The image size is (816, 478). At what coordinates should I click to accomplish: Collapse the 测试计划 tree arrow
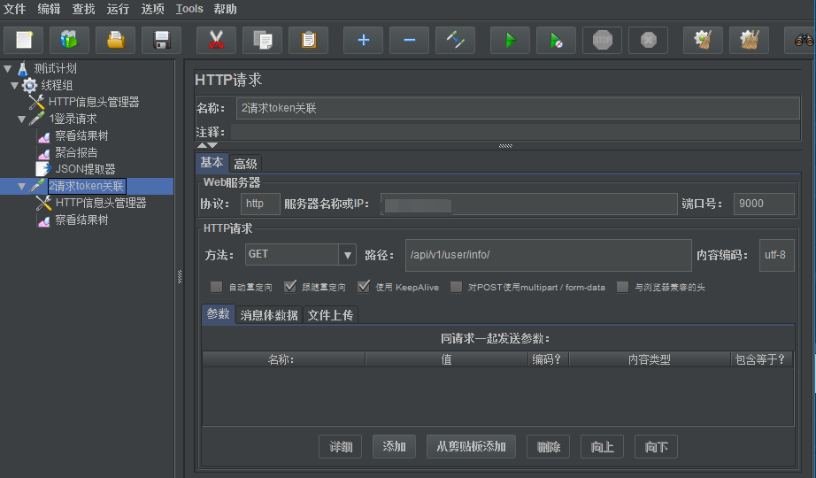click(8, 68)
